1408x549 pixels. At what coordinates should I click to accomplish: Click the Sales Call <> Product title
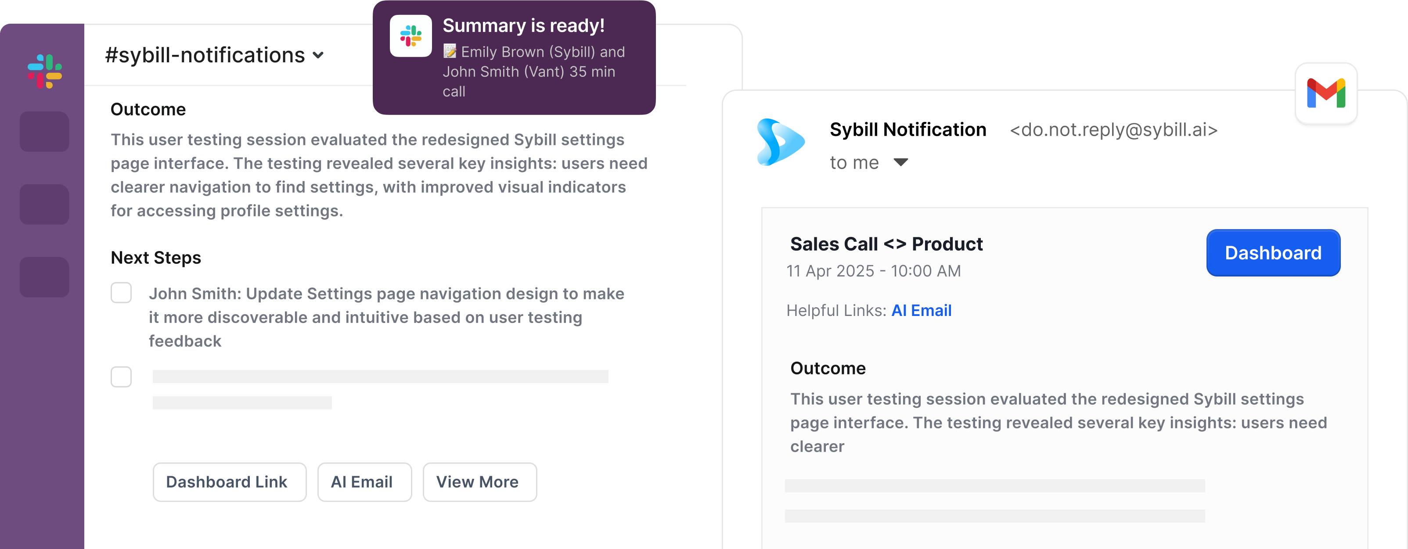point(886,244)
